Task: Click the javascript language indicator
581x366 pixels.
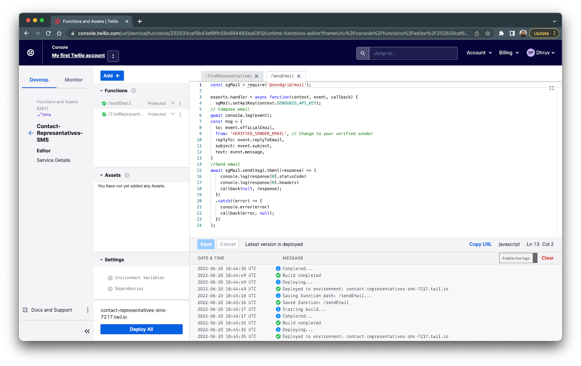Action: pyautogui.click(x=509, y=244)
